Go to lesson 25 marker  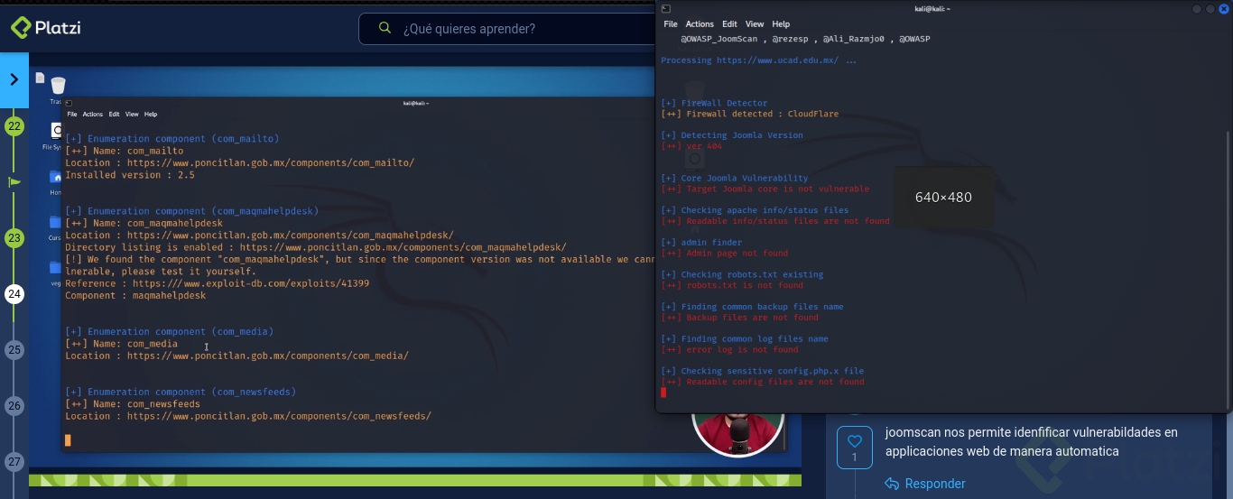[14, 350]
